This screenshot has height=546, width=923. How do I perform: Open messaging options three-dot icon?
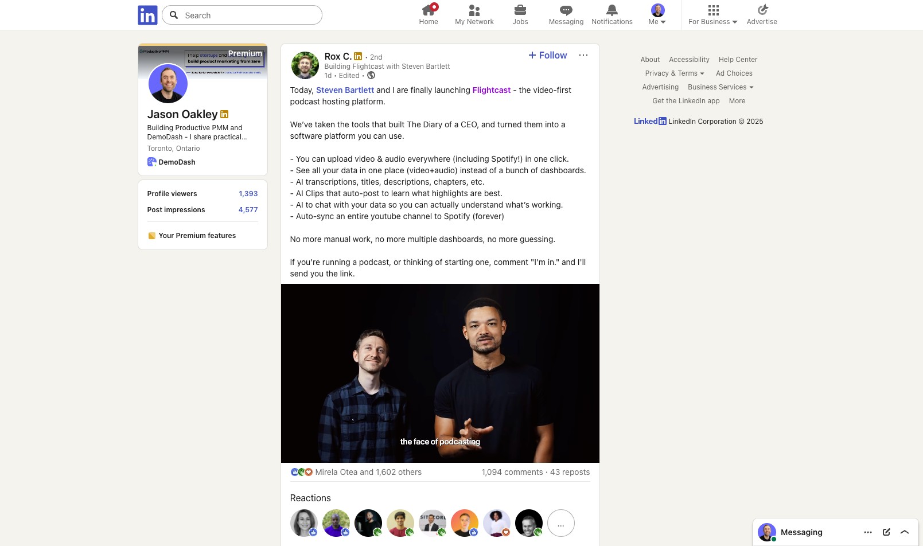pos(868,532)
